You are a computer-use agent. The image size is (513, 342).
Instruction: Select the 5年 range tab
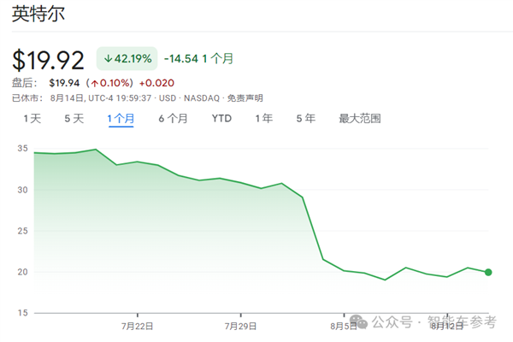(305, 119)
